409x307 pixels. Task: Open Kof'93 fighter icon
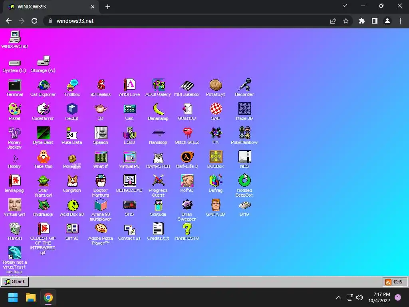tap(187, 181)
